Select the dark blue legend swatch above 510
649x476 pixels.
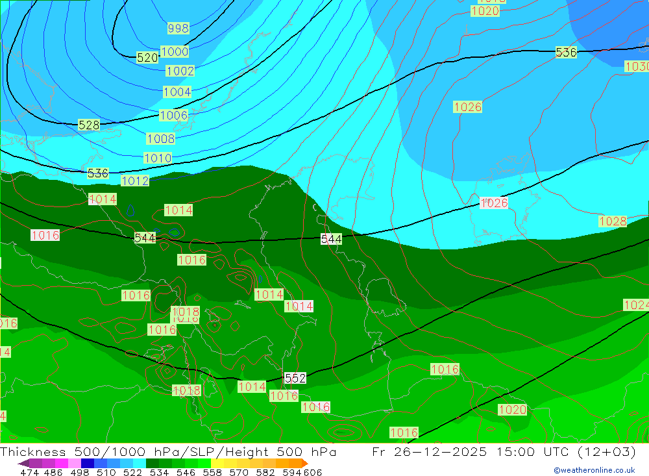point(88,463)
